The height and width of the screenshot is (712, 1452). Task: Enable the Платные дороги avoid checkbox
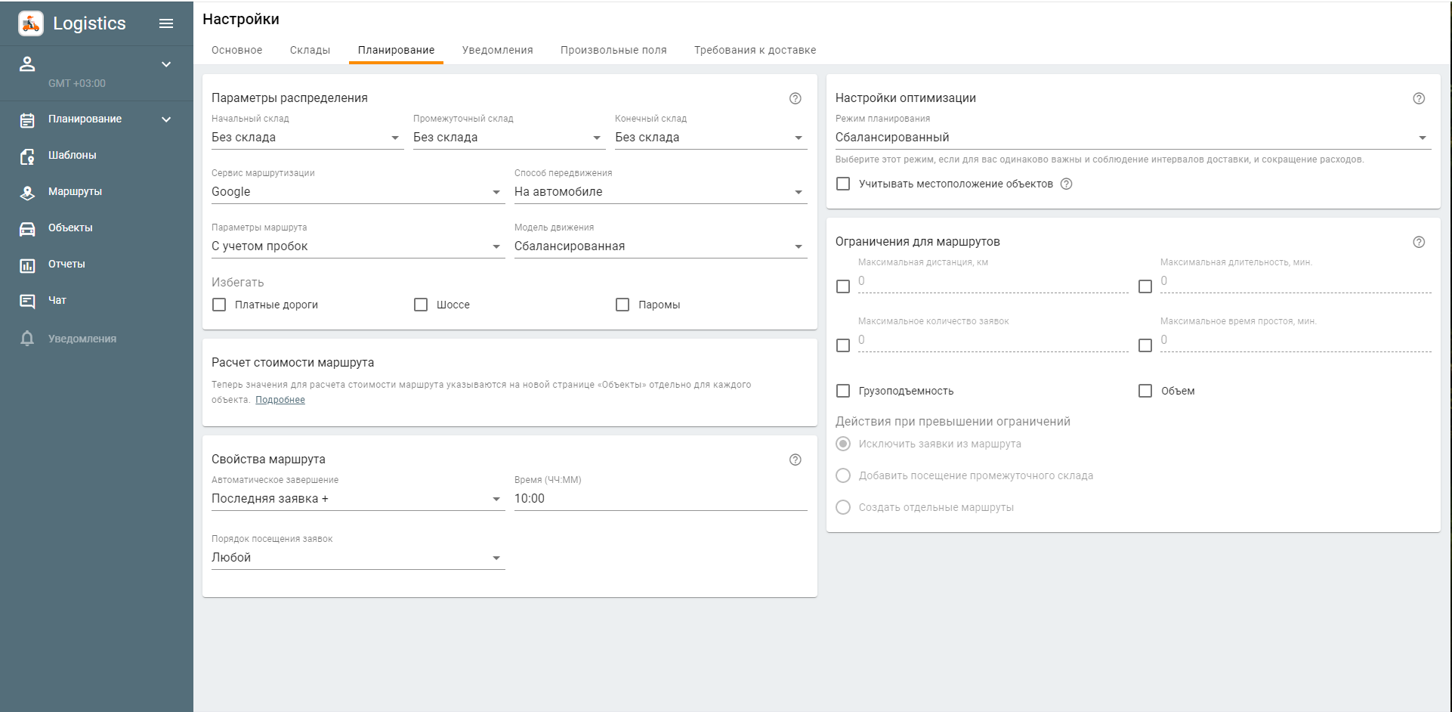[x=219, y=305]
